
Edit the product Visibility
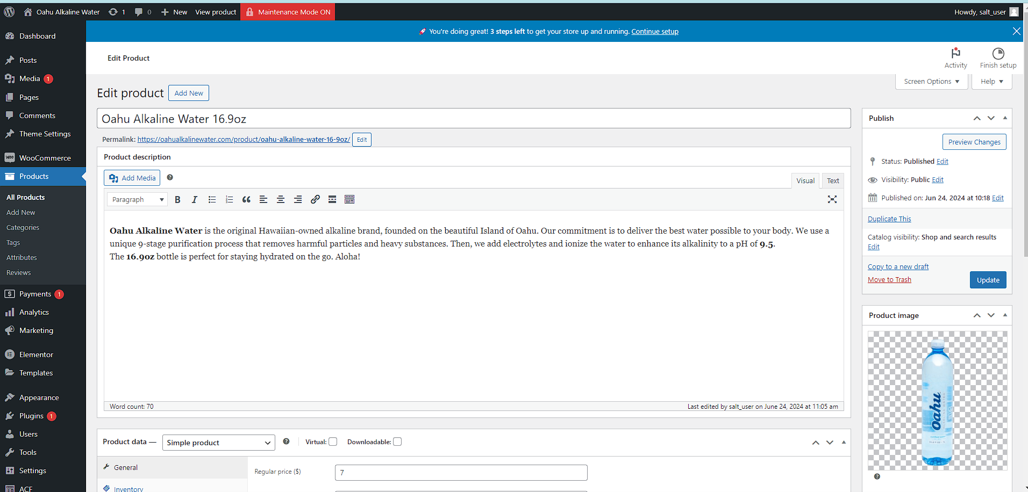pyautogui.click(x=938, y=180)
